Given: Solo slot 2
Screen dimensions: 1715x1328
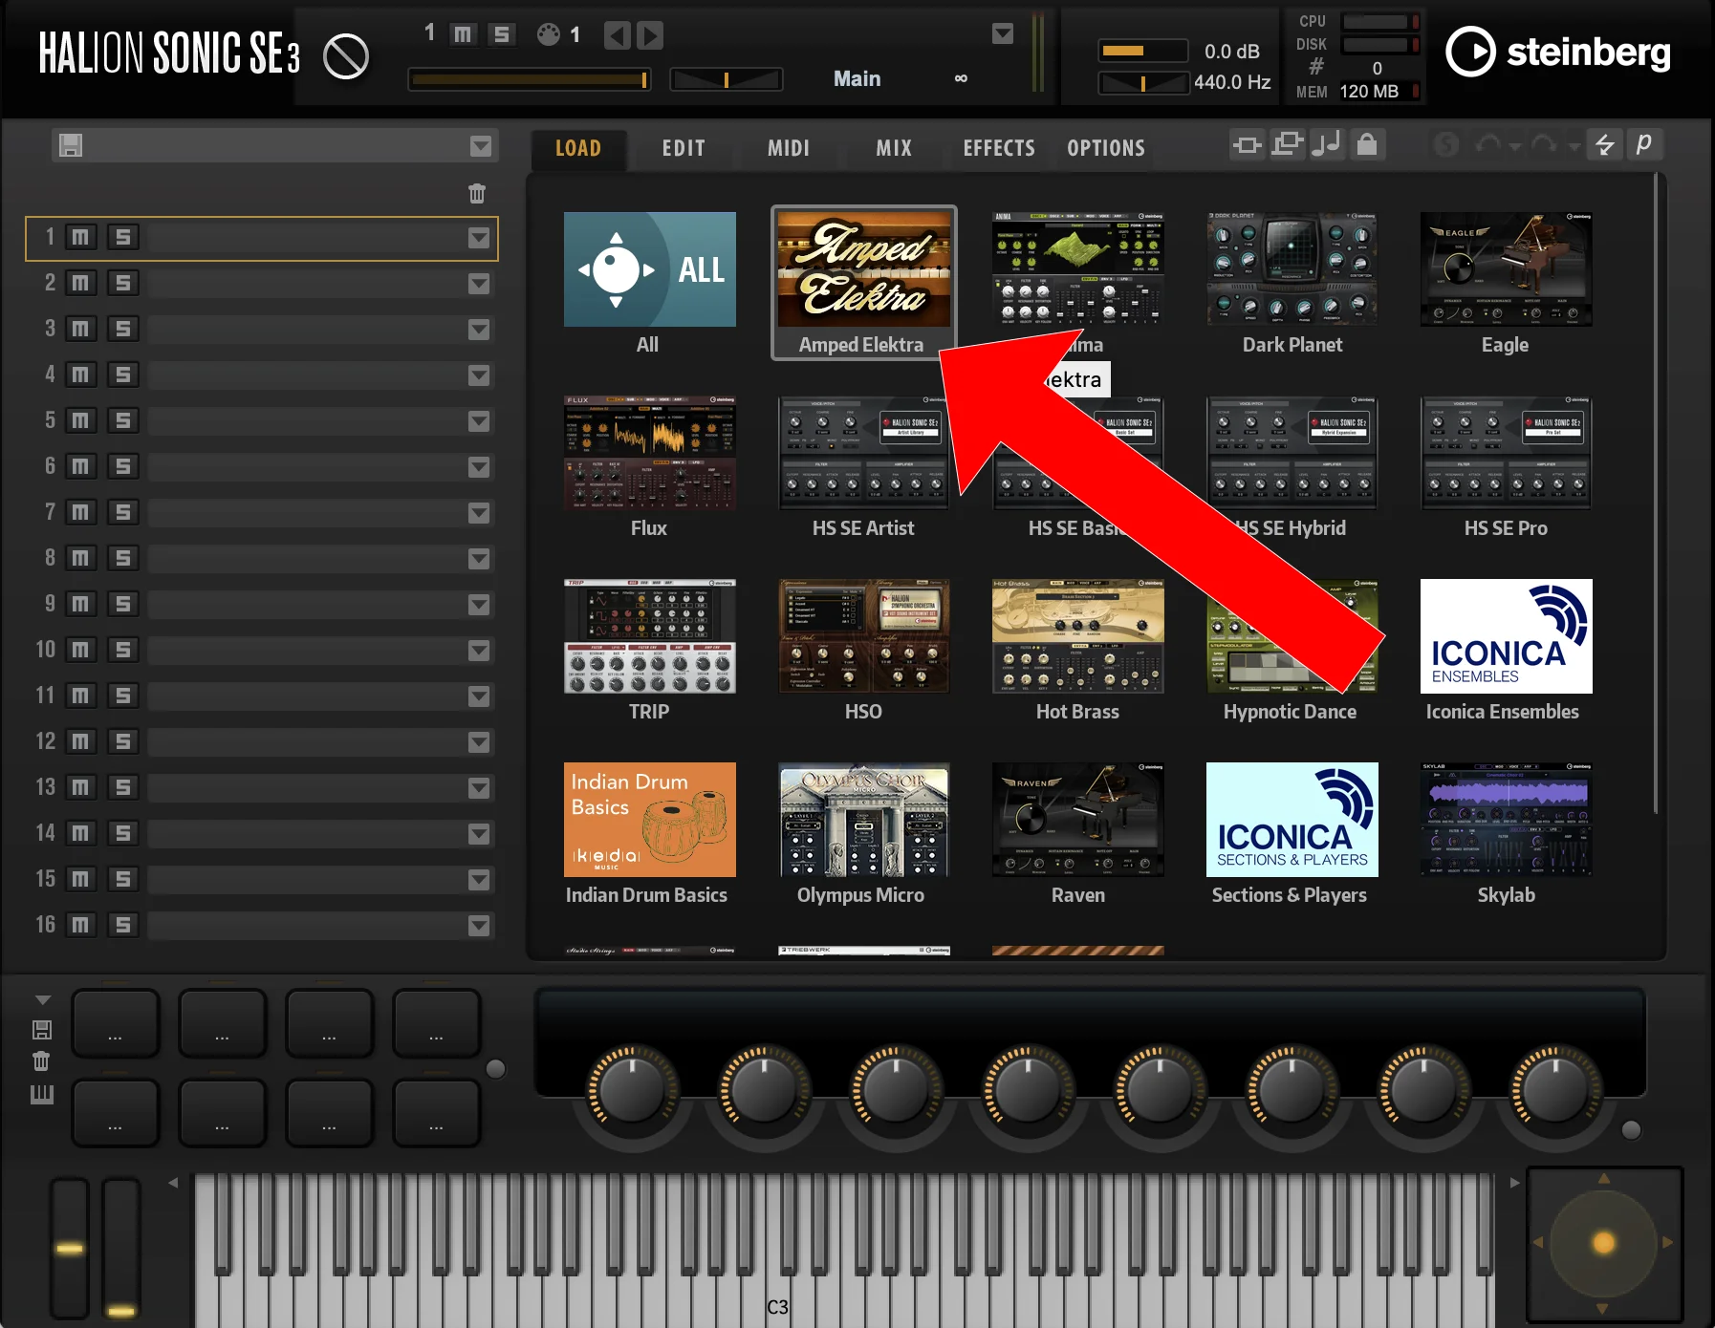Looking at the screenshot, I should point(122,283).
